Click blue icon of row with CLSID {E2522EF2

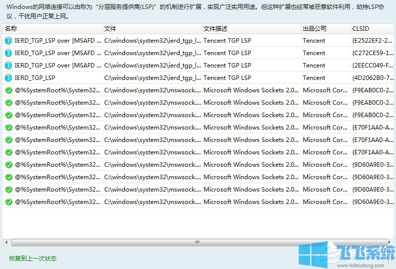coord(8,41)
